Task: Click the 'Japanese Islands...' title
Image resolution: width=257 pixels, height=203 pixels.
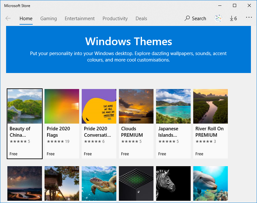Action: tap(168, 132)
